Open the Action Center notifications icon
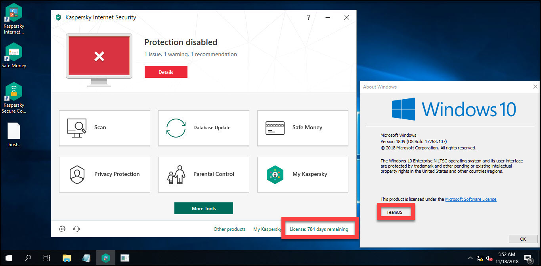541x266 pixels. [528, 258]
